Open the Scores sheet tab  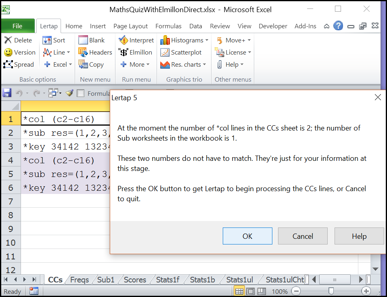[x=135, y=280]
